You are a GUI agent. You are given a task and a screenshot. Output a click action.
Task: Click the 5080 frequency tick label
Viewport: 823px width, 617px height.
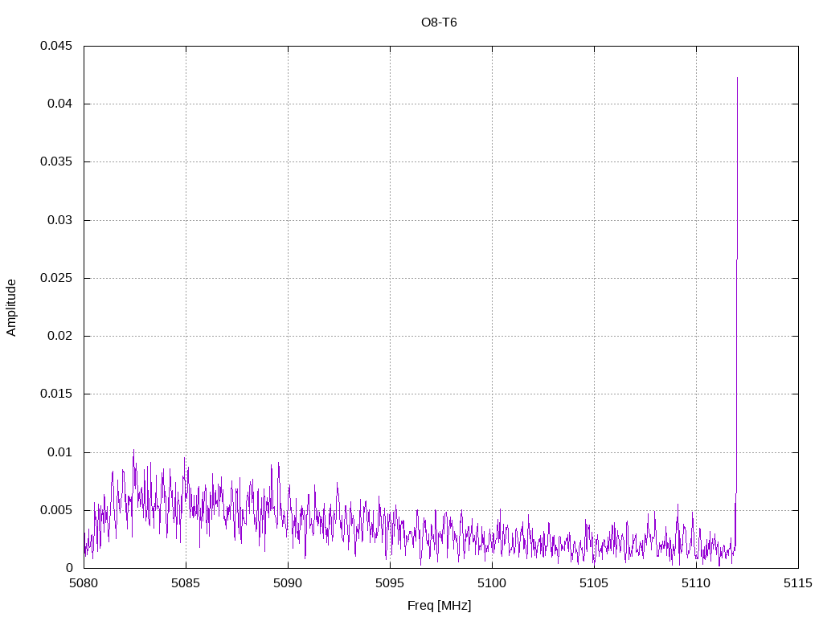[x=84, y=582]
